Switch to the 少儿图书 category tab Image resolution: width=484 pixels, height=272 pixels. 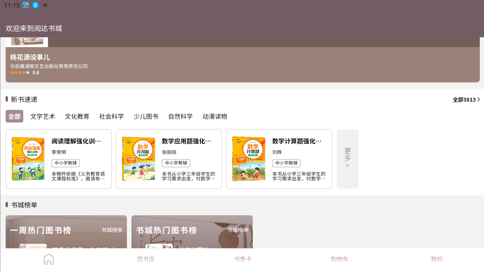point(146,116)
